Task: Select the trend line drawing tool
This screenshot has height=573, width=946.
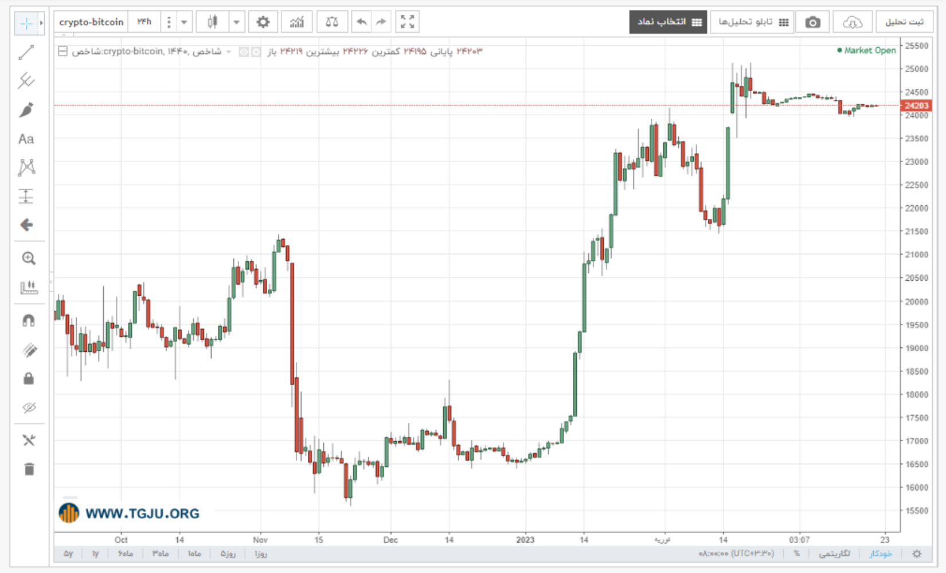Action: click(26, 53)
